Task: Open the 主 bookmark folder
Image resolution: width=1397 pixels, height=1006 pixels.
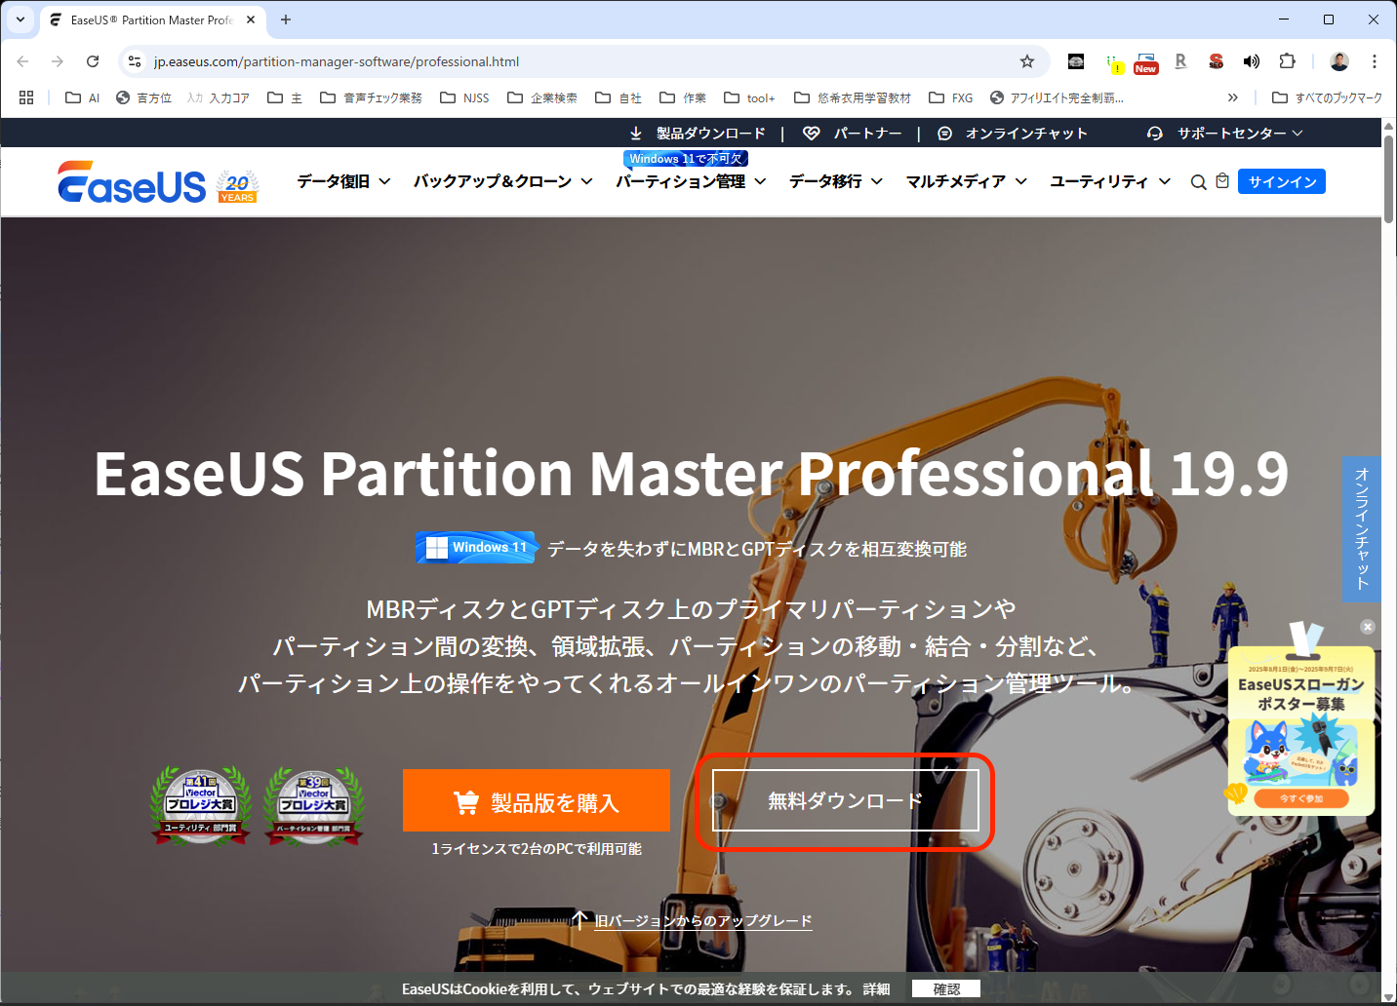Action: pos(285,97)
